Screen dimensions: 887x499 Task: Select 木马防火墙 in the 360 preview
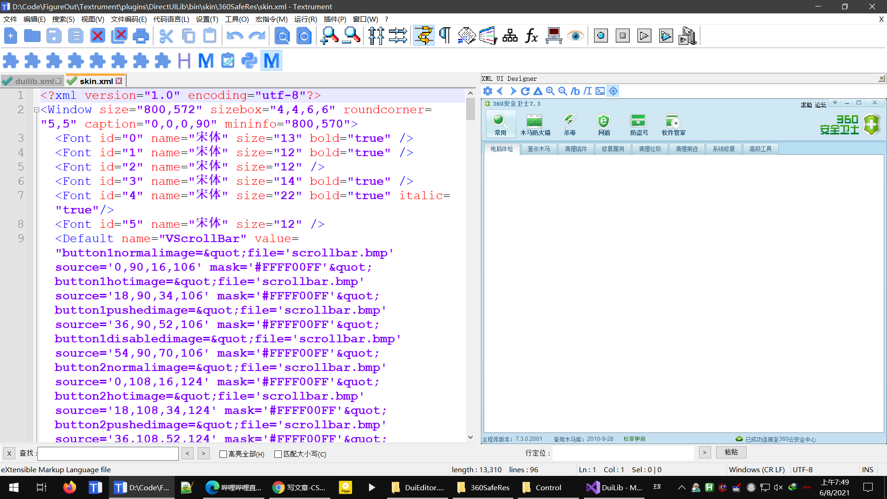[535, 125]
